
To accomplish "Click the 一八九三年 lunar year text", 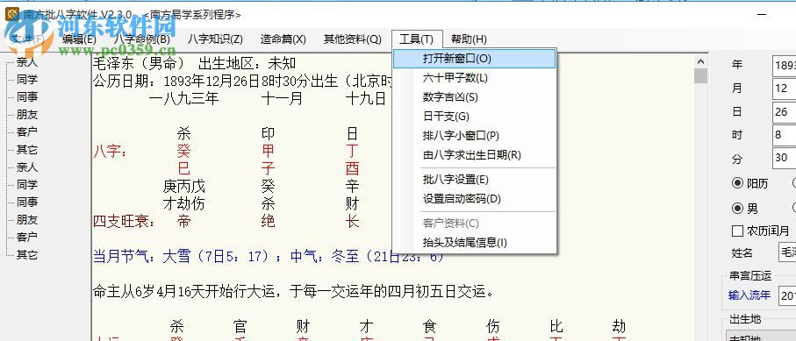I will pos(183,98).
